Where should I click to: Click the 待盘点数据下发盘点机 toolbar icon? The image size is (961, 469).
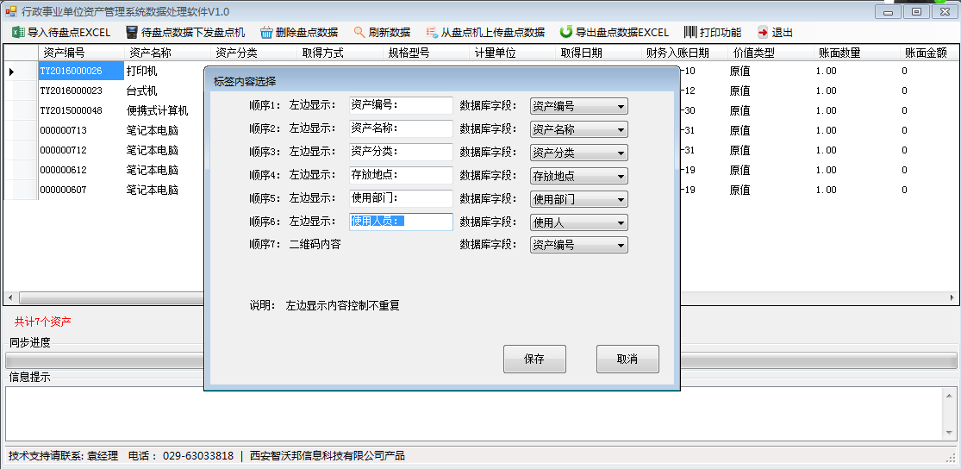tap(131, 32)
